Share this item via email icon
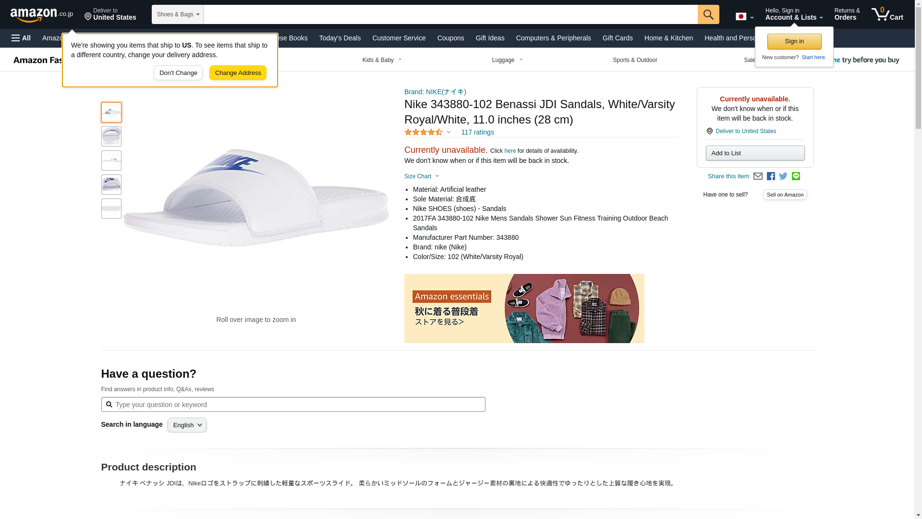Screen dimensions: 922x519 [758, 176]
